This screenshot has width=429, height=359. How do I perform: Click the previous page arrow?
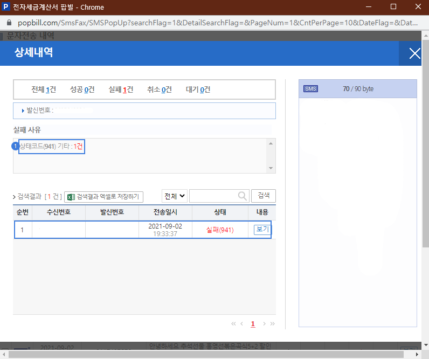point(241,323)
